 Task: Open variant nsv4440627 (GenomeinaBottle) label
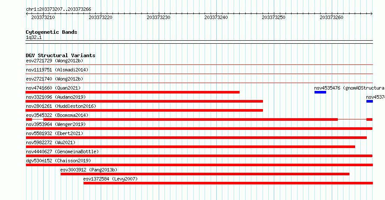click(x=62, y=152)
